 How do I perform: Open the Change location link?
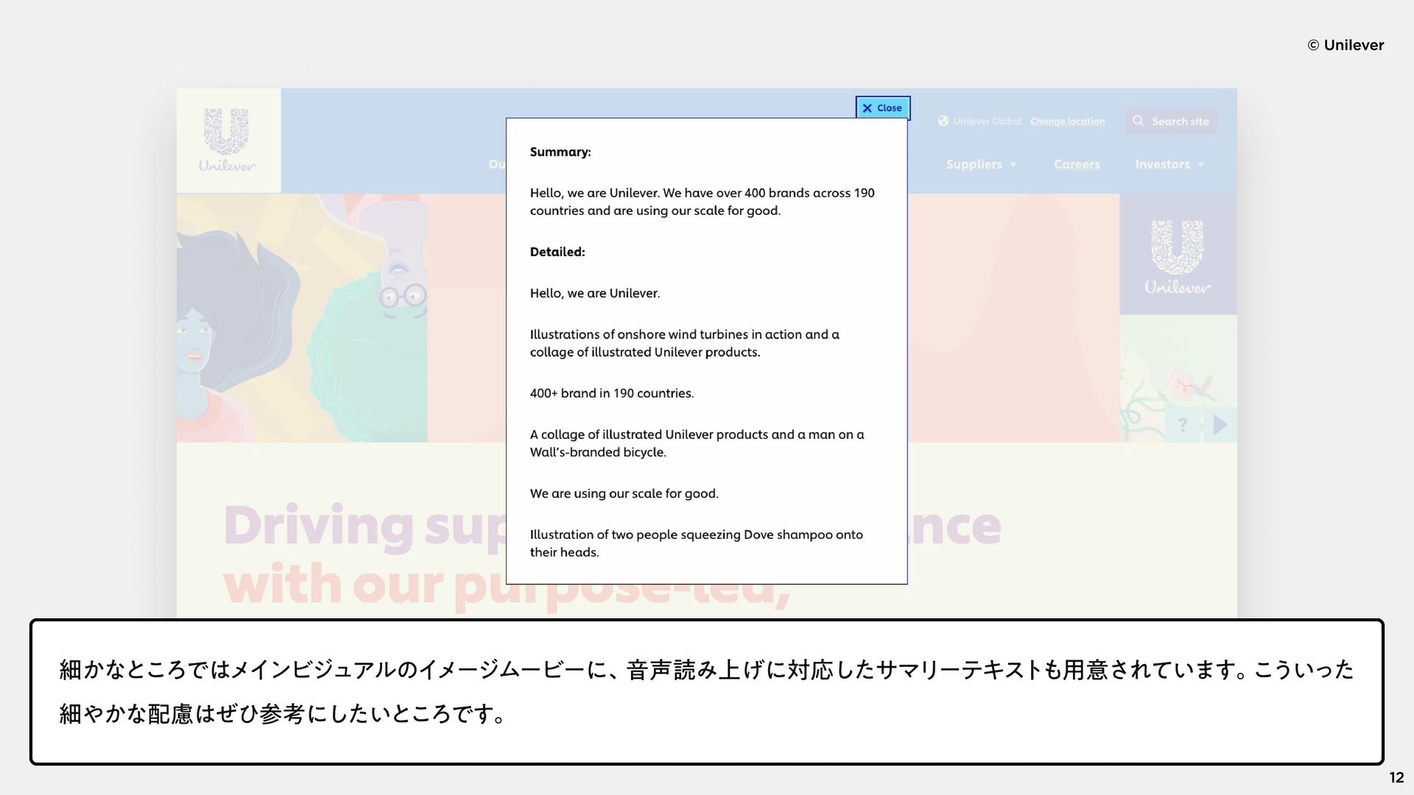point(1067,121)
